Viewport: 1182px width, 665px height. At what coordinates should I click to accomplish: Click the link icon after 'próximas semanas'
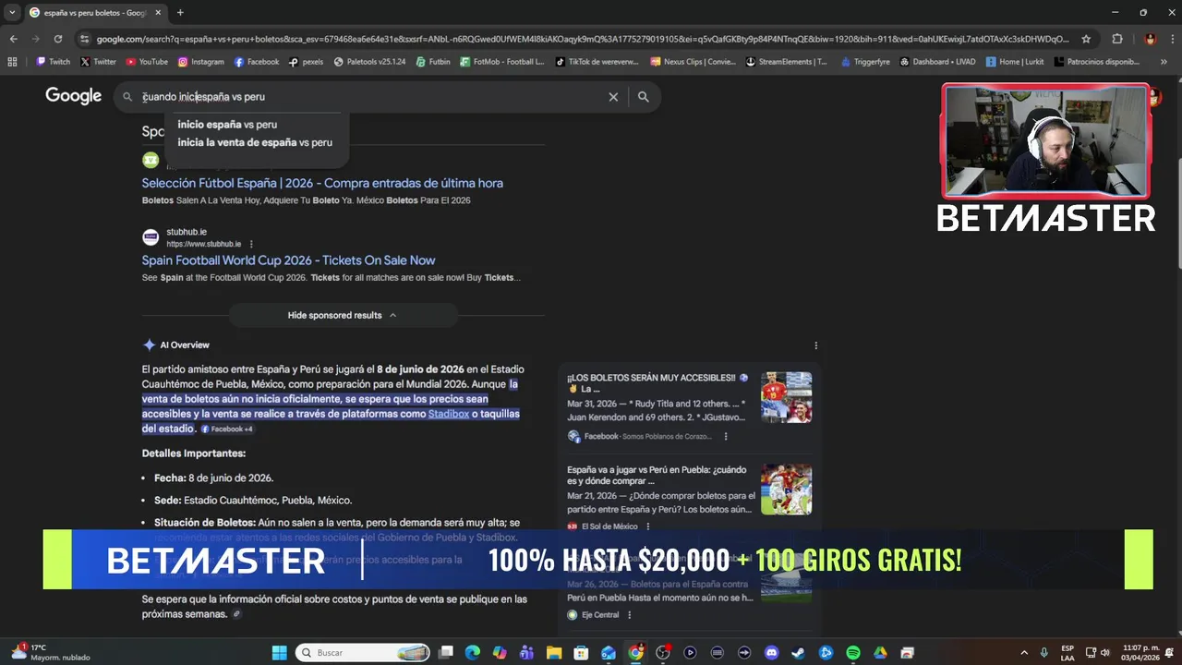pyautogui.click(x=236, y=614)
